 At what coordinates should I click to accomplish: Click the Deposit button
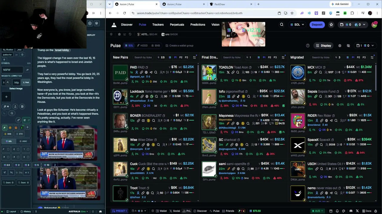coord(317,25)
